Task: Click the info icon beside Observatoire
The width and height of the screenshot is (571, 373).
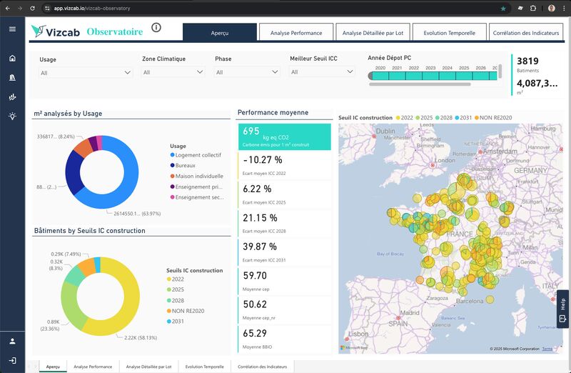Action: [x=156, y=28]
